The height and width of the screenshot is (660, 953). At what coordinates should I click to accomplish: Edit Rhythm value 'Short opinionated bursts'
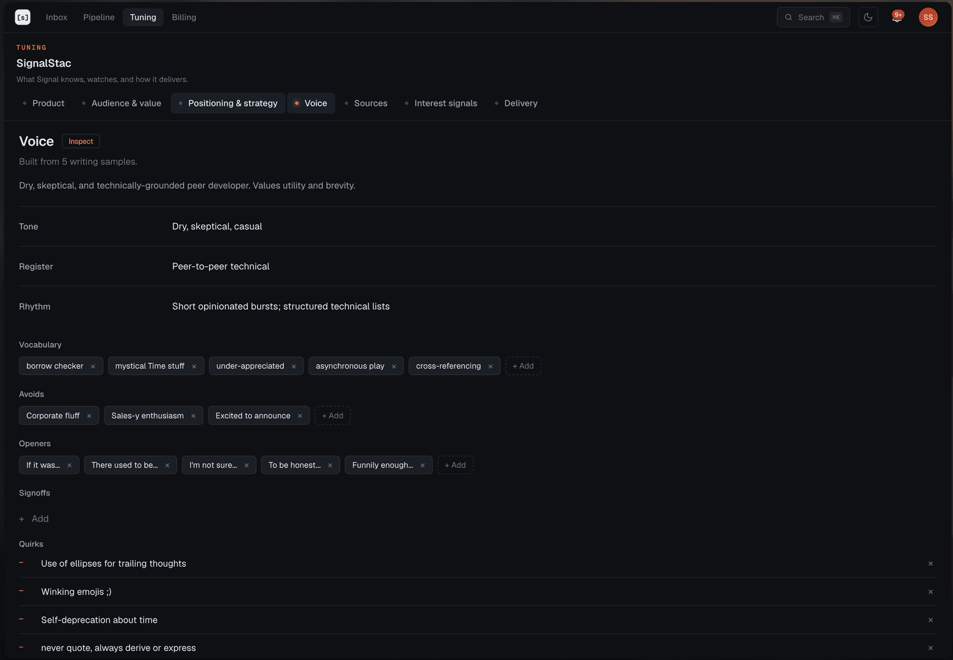click(x=281, y=307)
